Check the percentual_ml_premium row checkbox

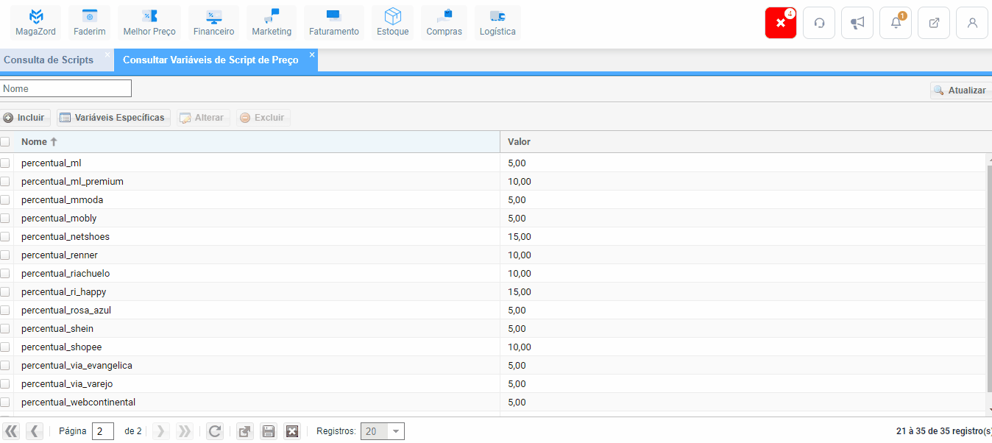pos(5,181)
